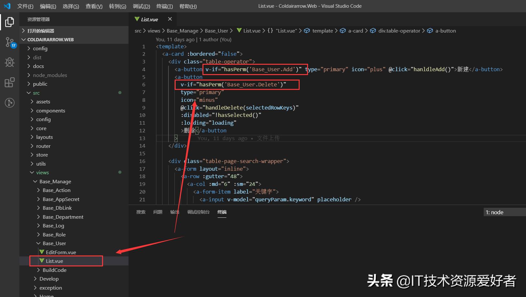Click the Vue icon on the List.vue tab
The width and height of the screenshot is (526, 297).
(136, 19)
